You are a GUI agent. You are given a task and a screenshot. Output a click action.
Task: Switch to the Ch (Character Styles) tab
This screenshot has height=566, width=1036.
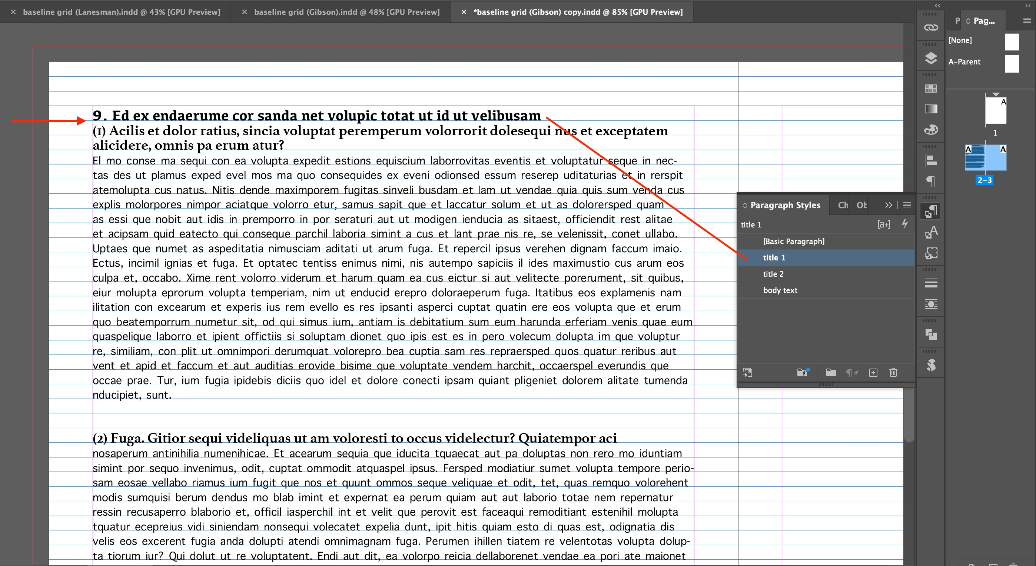pos(843,205)
